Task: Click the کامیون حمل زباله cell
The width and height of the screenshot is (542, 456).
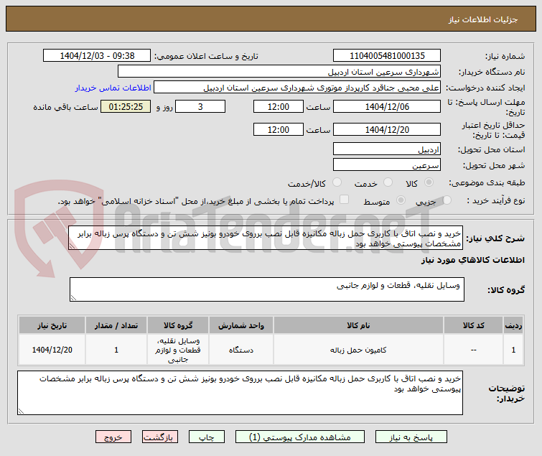Action: click(x=358, y=350)
